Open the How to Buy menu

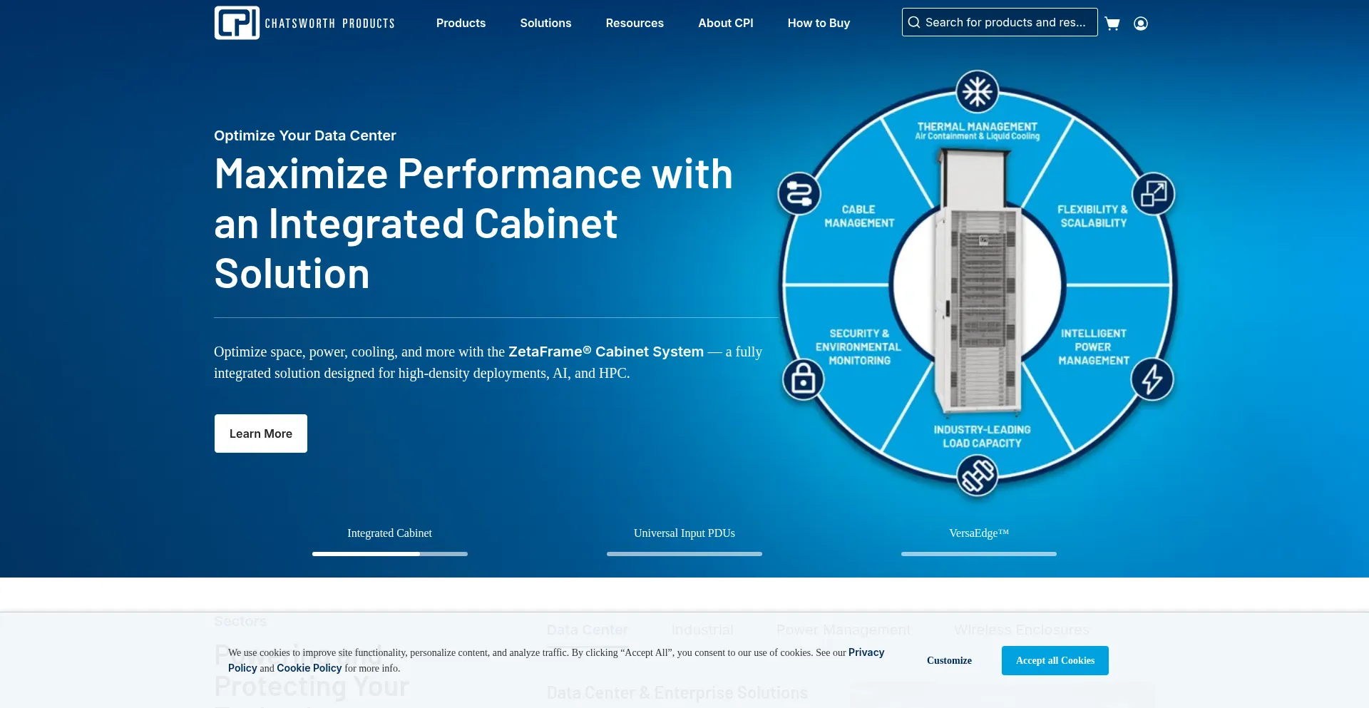point(819,23)
